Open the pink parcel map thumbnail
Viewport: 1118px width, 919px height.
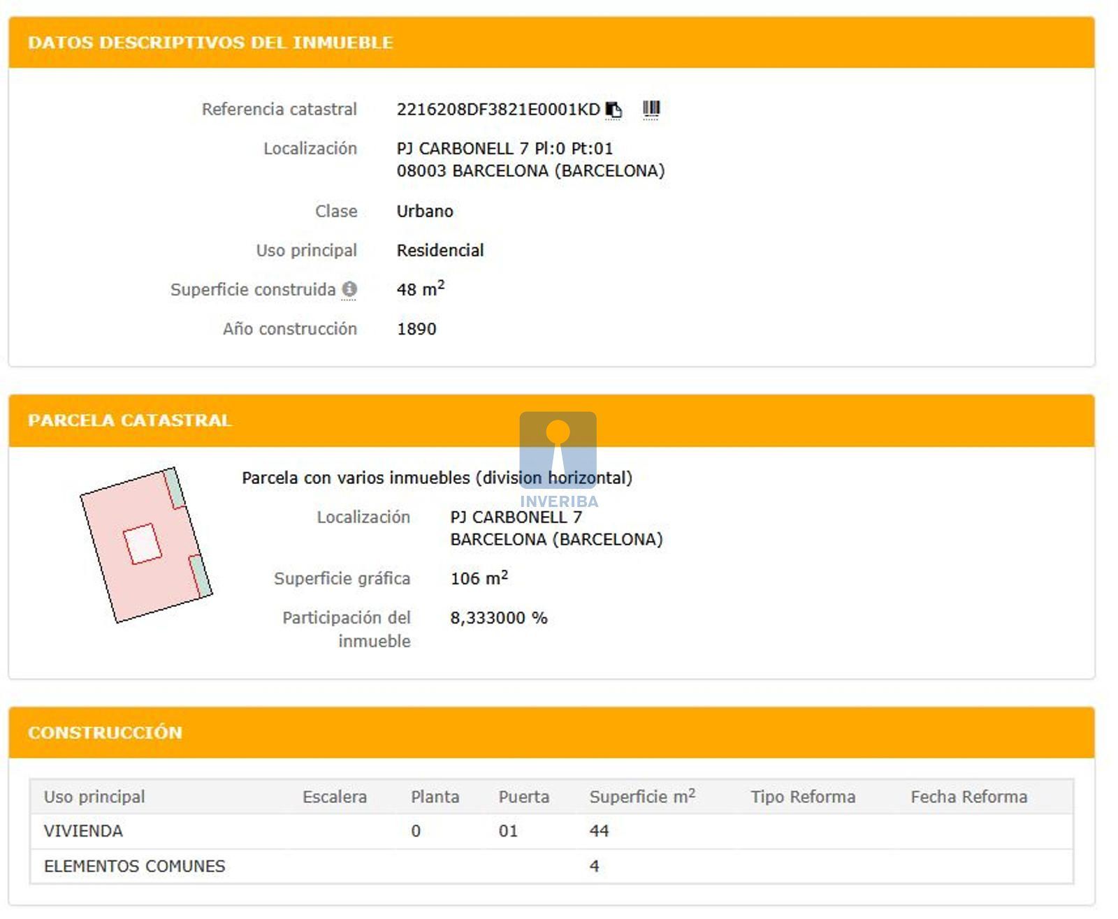point(146,545)
